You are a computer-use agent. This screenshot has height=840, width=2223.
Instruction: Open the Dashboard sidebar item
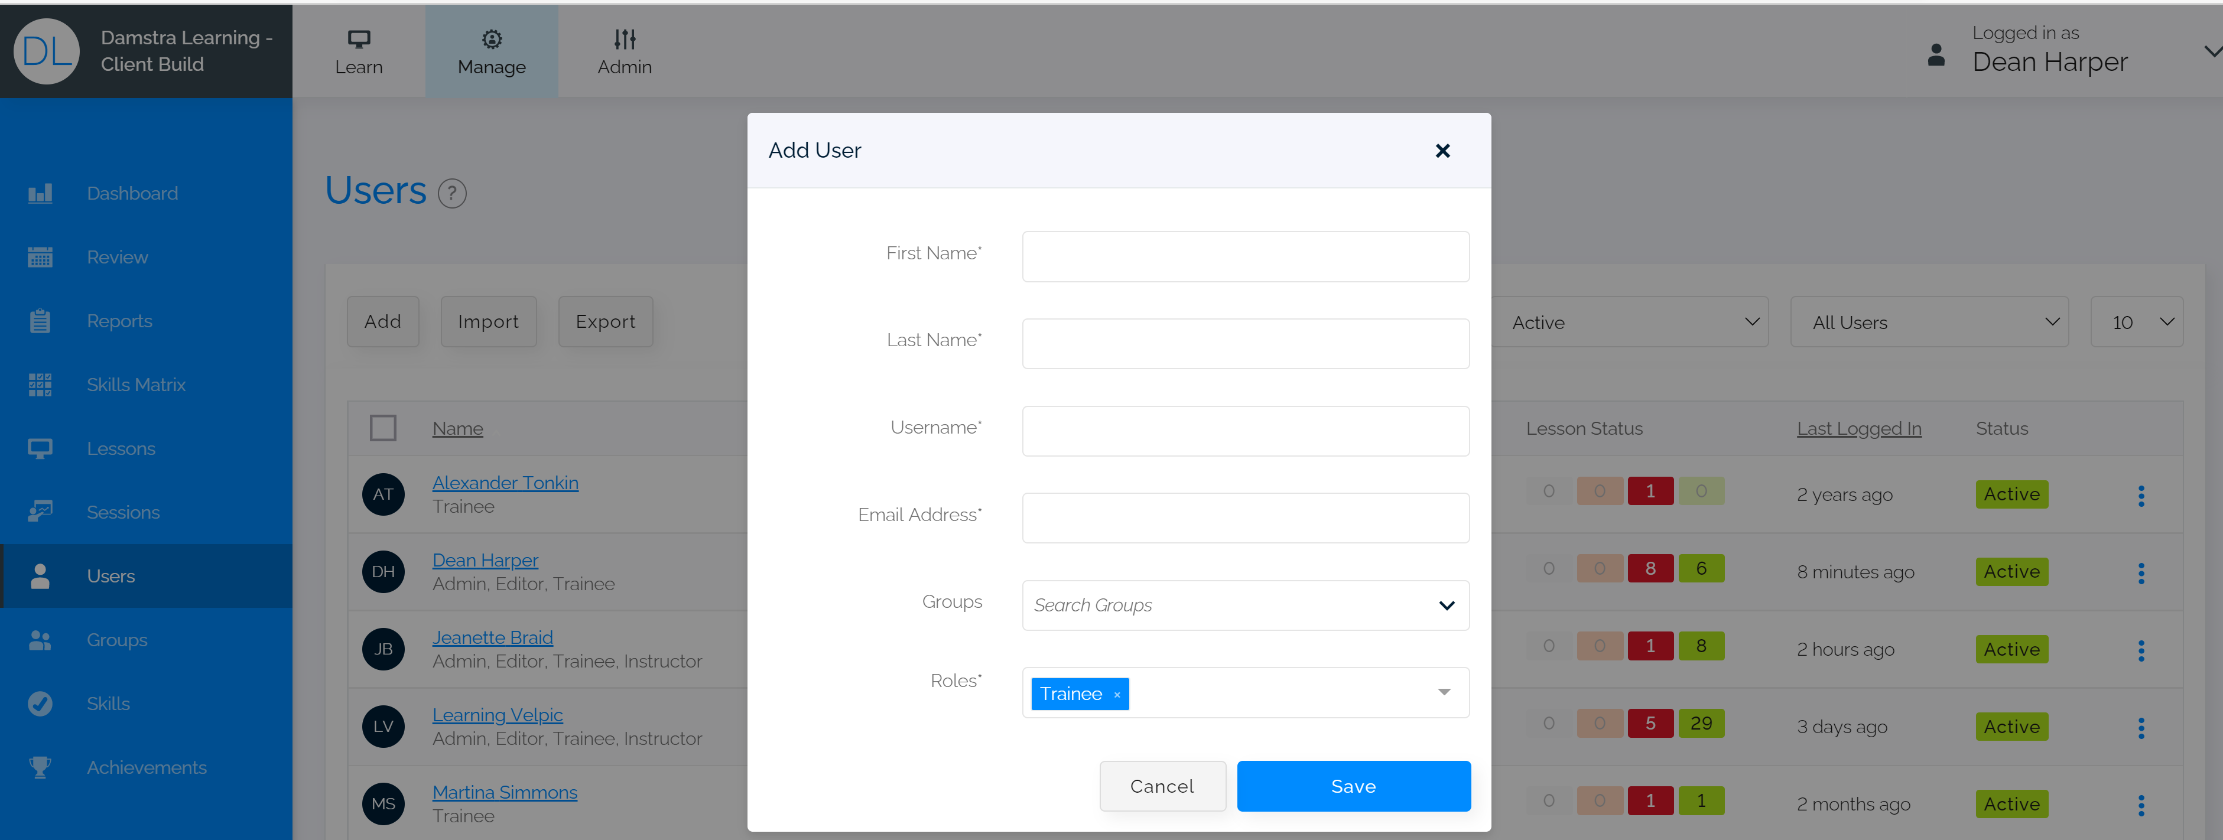(x=41, y=193)
